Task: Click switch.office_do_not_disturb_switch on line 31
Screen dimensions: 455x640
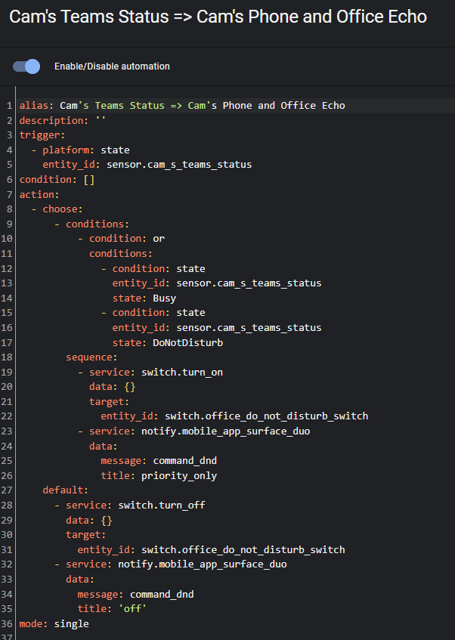Action: tap(243, 550)
